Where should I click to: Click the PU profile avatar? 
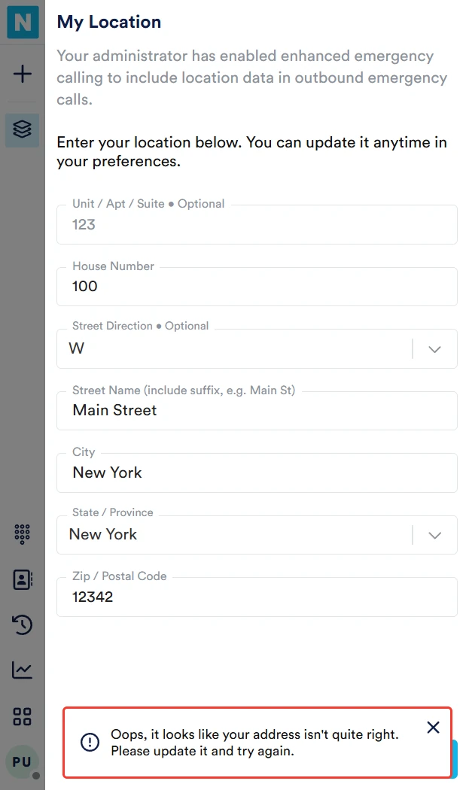(x=22, y=761)
